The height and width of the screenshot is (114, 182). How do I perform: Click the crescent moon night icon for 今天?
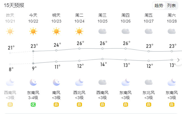pos(33,82)
